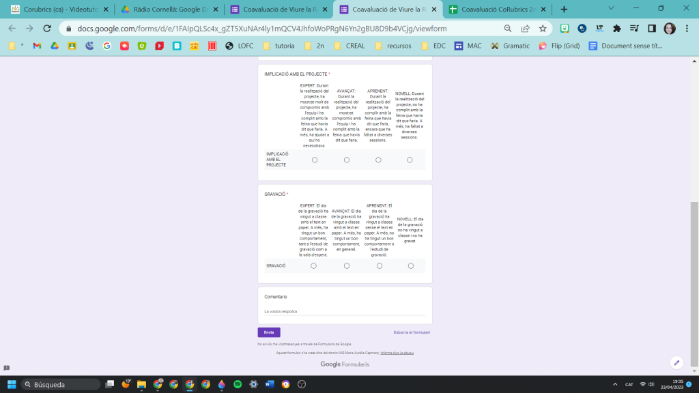
Task: Open Spotify from the Windows taskbar
Action: coord(238,384)
